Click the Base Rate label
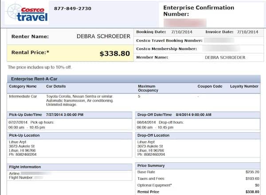Image resolution: width=266 pixels, height=195 pixels. (x=146, y=172)
